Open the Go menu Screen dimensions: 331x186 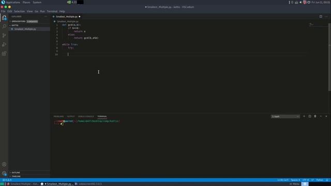click(x=37, y=11)
